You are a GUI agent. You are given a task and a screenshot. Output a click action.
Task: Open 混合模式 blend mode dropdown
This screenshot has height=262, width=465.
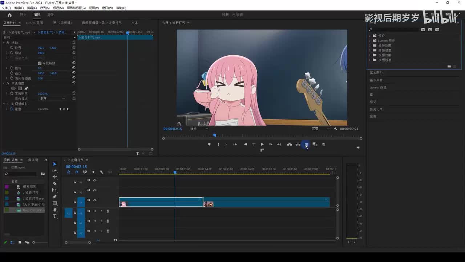click(52, 99)
